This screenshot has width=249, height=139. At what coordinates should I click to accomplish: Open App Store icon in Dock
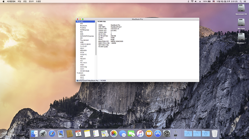click(x=158, y=133)
